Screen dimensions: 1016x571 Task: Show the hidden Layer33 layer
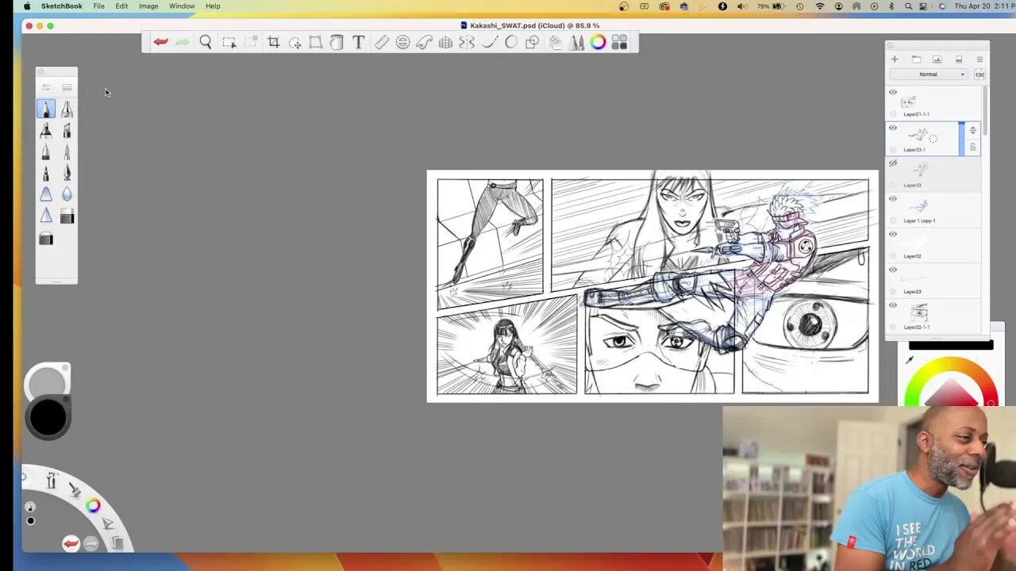click(x=893, y=163)
